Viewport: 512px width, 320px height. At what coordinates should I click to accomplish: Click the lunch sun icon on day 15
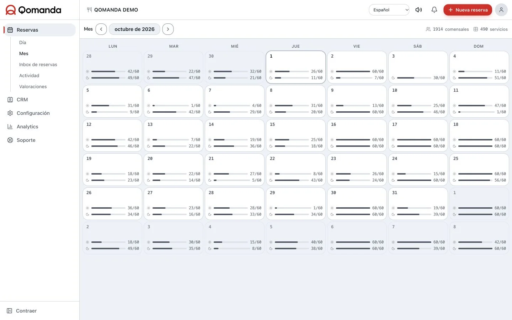pos(271,140)
